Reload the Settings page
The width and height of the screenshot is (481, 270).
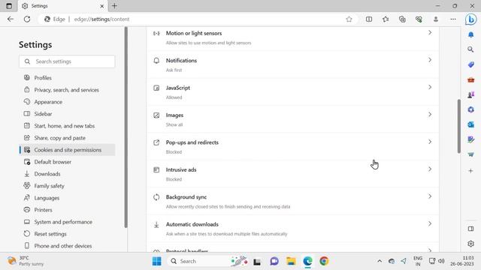pyautogui.click(x=27, y=19)
